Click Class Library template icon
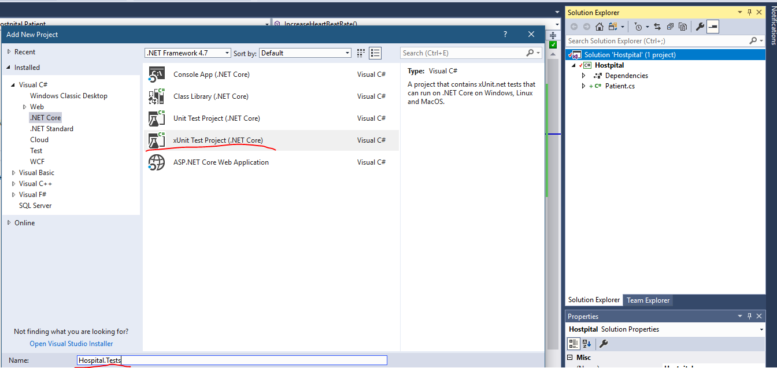Viewport: 777px width, 368px height. coord(157,96)
